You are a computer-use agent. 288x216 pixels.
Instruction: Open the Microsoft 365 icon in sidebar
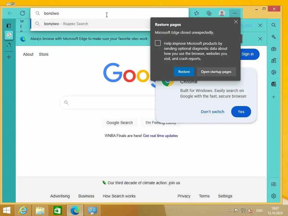273,72
